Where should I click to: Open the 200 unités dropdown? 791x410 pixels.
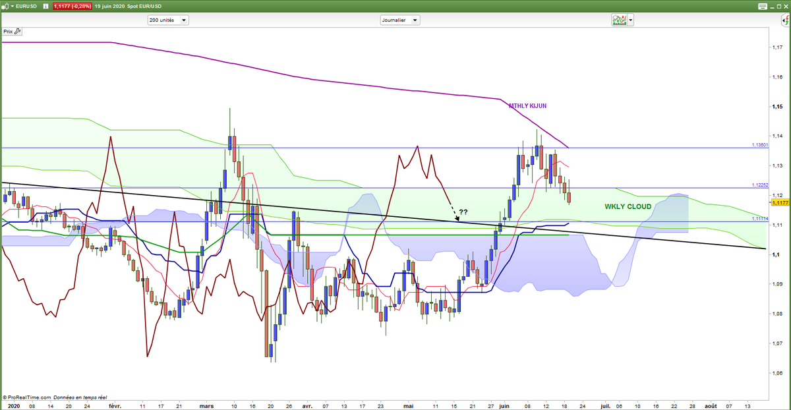[x=168, y=20]
